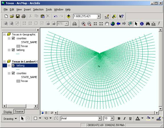The width and height of the screenshot is (164, 128).
Task: Go back to previous extent arrow
Action: (x=118, y=24)
